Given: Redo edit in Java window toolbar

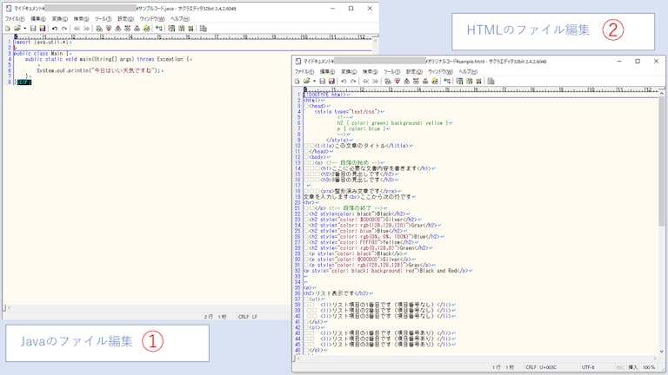Looking at the screenshot, I should 63,29.
